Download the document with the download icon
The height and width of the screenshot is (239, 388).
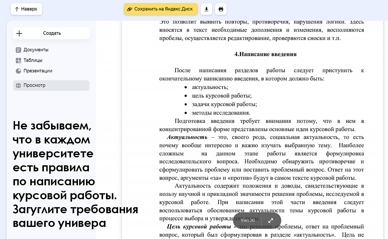[x=206, y=9]
